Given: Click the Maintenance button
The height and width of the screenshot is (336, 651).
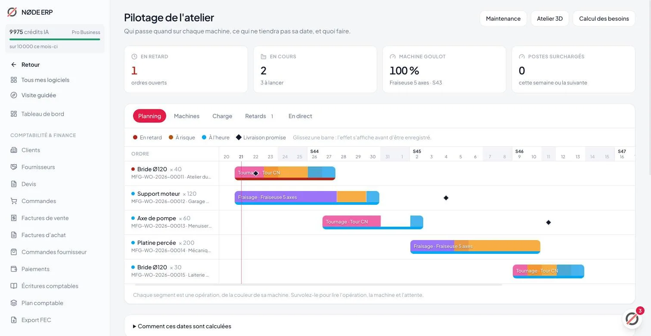Looking at the screenshot, I should [503, 18].
